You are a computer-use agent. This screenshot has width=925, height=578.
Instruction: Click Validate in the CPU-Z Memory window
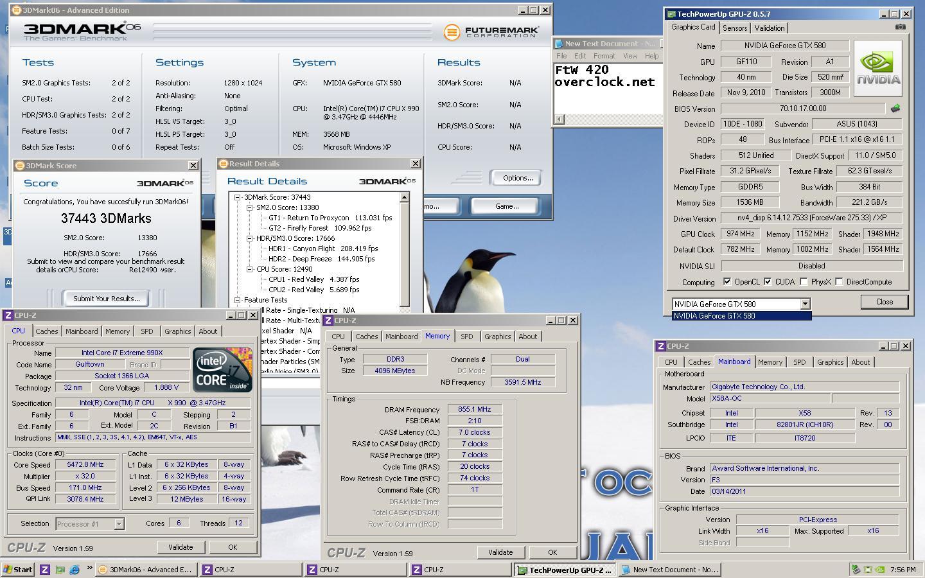500,552
